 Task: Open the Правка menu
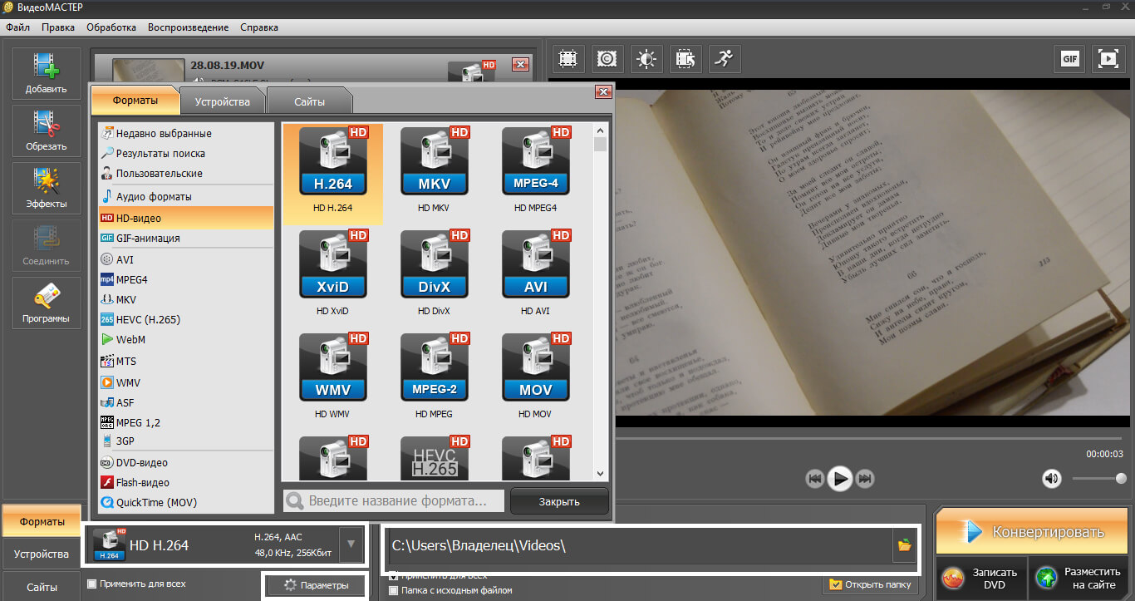pos(57,27)
